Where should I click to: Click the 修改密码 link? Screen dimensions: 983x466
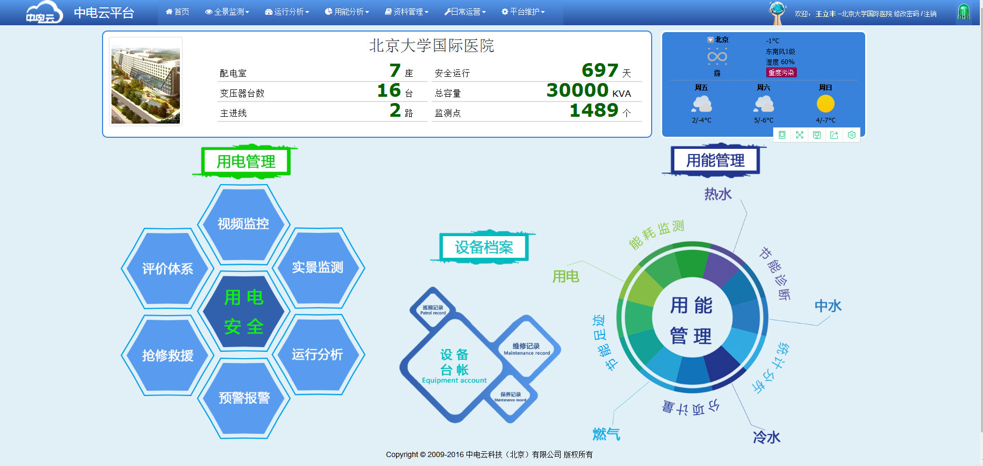pyautogui.click(x=906, y=14)
